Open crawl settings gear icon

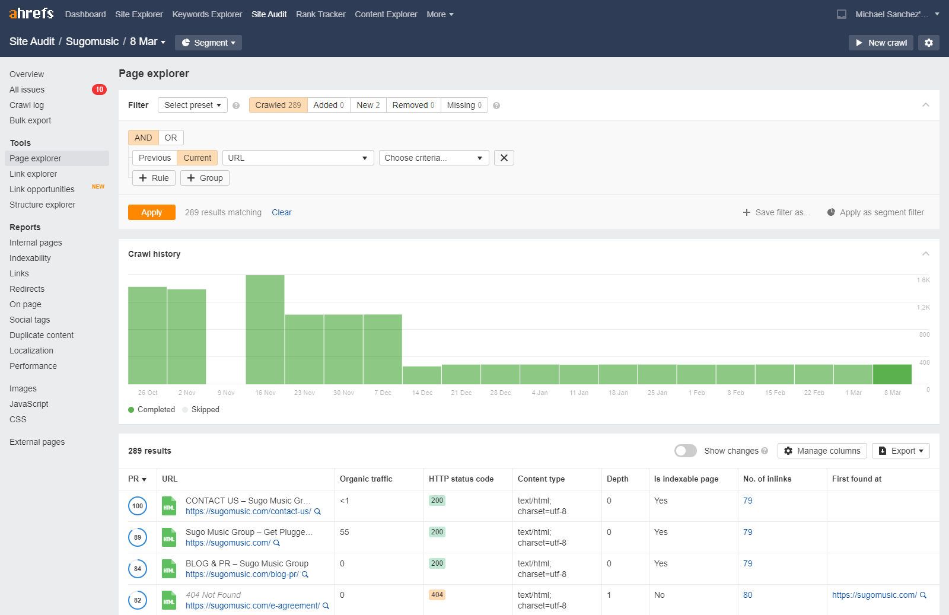tap(929, 43)
